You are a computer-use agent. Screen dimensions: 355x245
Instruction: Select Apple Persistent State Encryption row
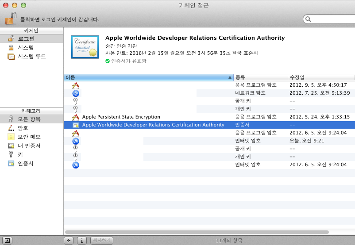pos(209,117)
